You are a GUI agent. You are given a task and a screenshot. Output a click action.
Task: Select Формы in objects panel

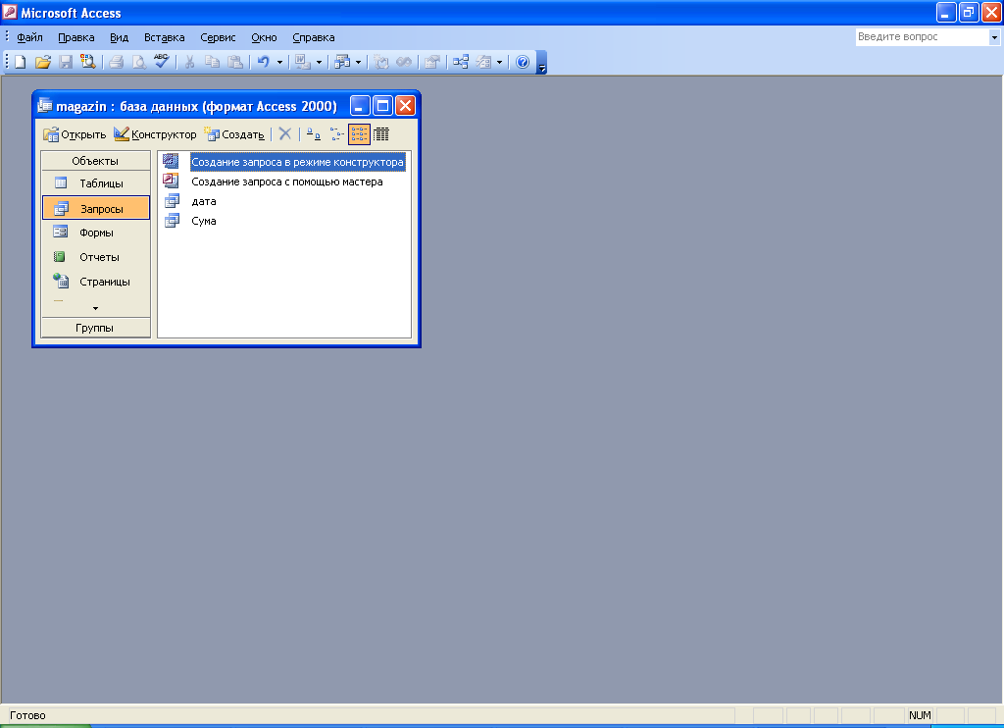point(95,233)
